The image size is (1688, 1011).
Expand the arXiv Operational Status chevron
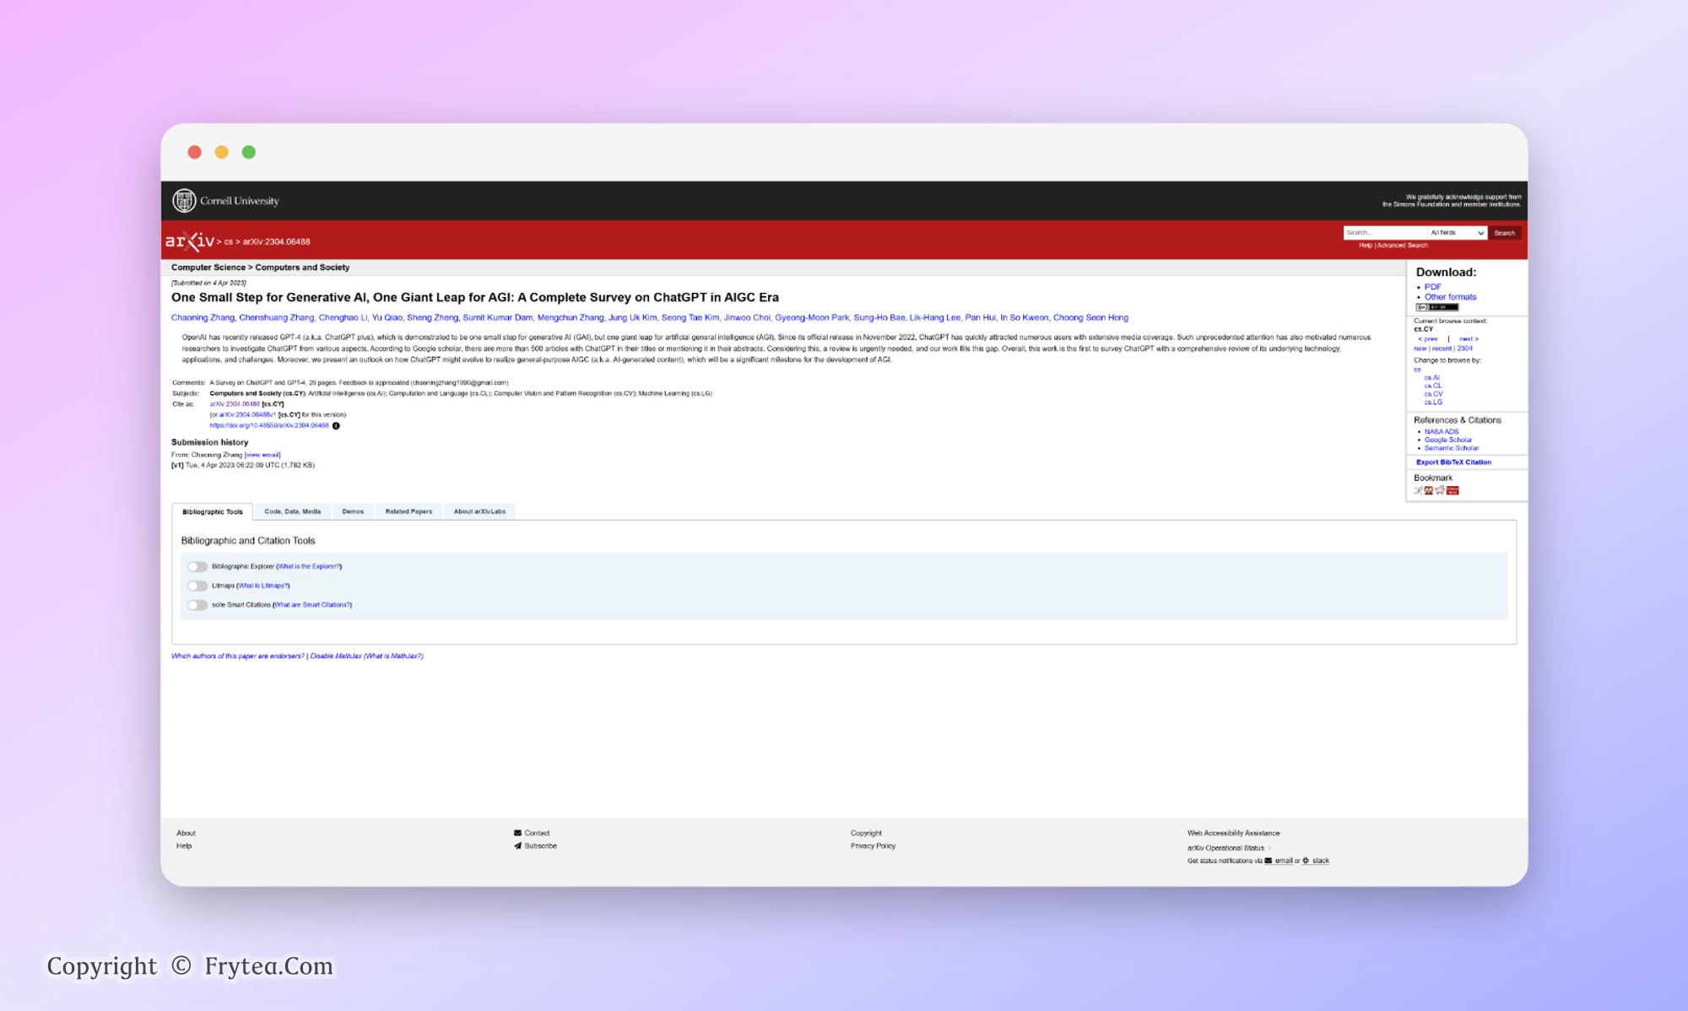[x=1269, y=848]
